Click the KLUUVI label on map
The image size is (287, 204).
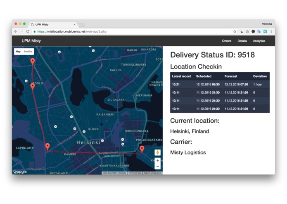point(94,129)
